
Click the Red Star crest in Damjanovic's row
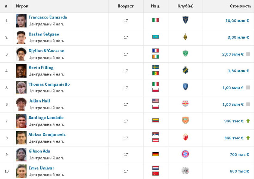[185, 138]
